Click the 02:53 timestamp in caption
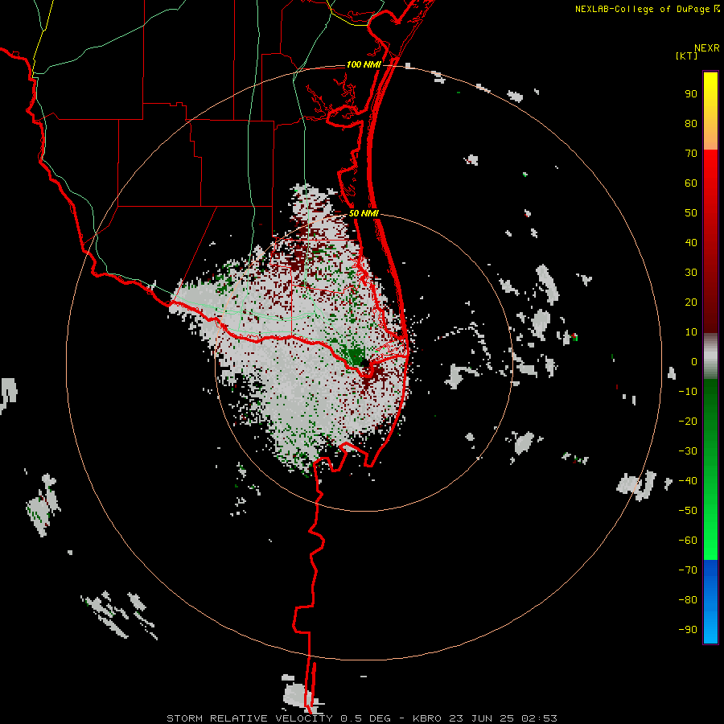 539,718
